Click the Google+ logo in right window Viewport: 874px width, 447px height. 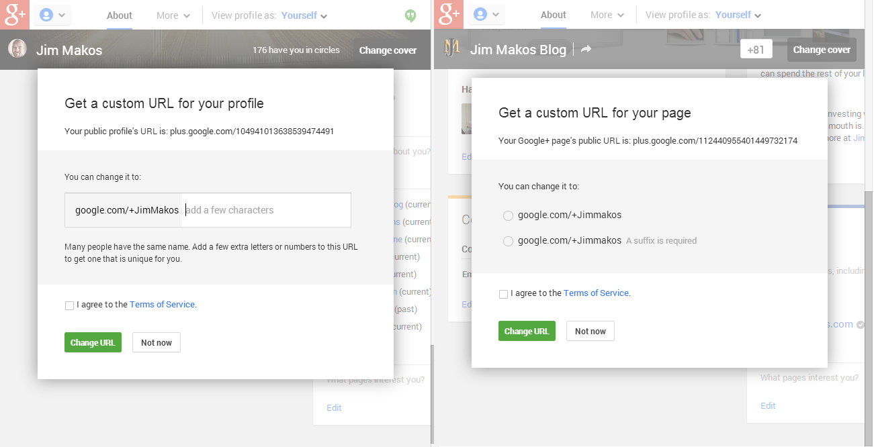(x=449, y=15)
